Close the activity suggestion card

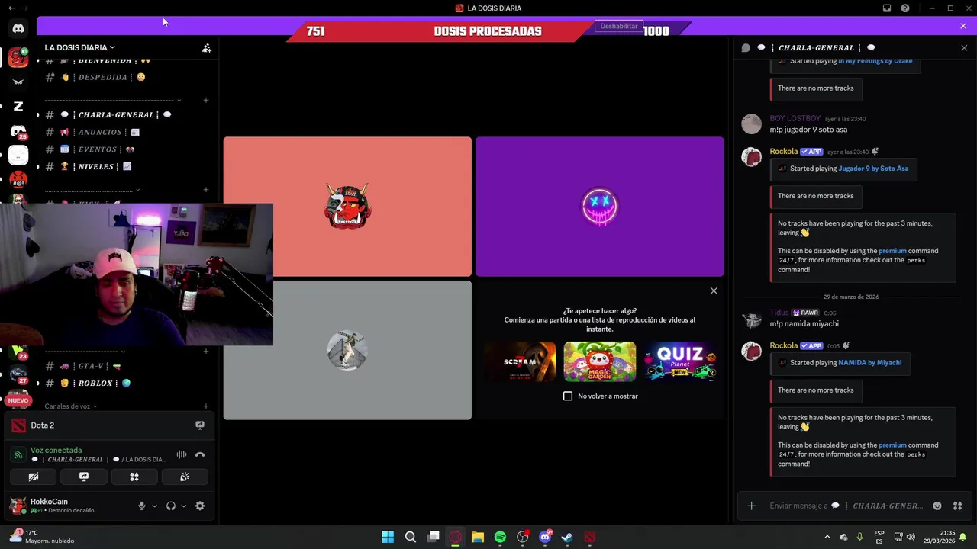[x=714, y=291]
